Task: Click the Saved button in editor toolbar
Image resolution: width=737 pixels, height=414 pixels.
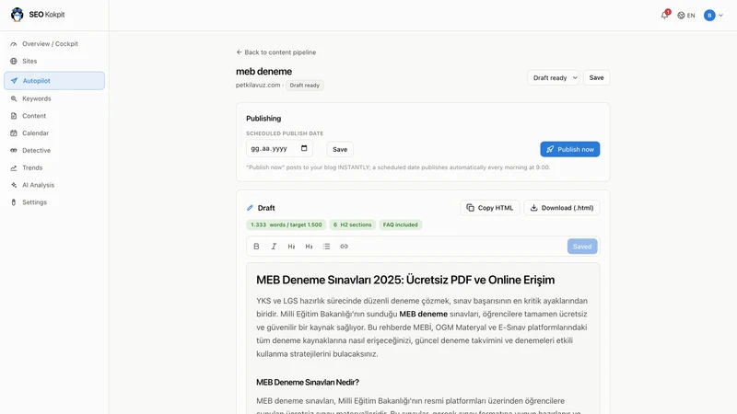Action: pos(582,247)
